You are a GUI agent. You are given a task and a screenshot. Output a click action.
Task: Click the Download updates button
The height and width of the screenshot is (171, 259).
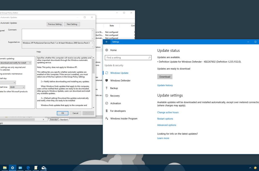[x=165, y=77]
